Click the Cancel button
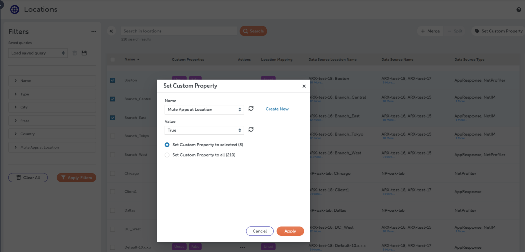 coord(260,231)
